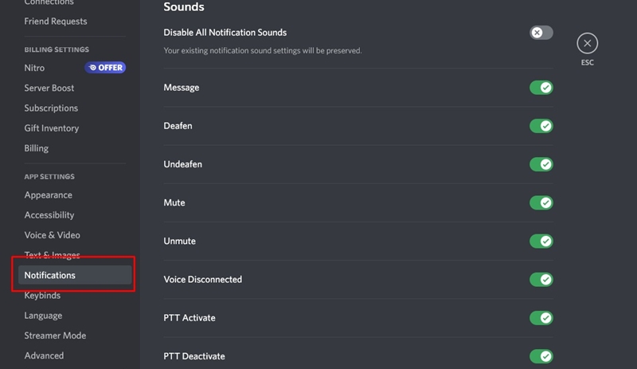Disable Voice Disconnected sound toggle
Viewport: 637px width, 369px height.
click(x=541, y=280)
